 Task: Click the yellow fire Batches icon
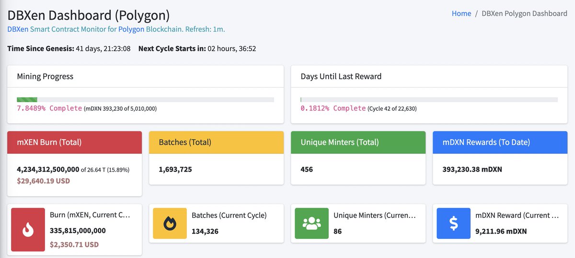point(170,223)
